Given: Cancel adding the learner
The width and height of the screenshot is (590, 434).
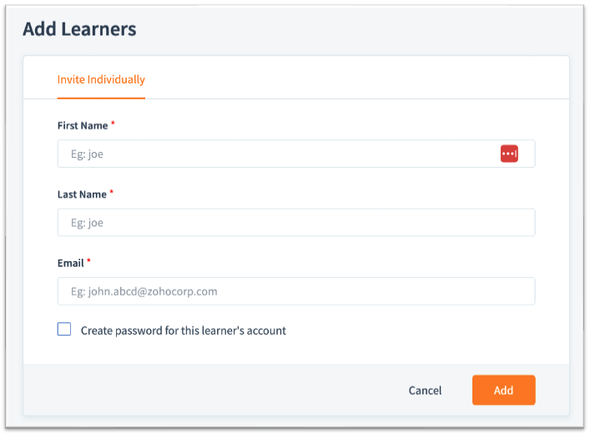Looking at the screenshot, I should click(x=425, y=391).
